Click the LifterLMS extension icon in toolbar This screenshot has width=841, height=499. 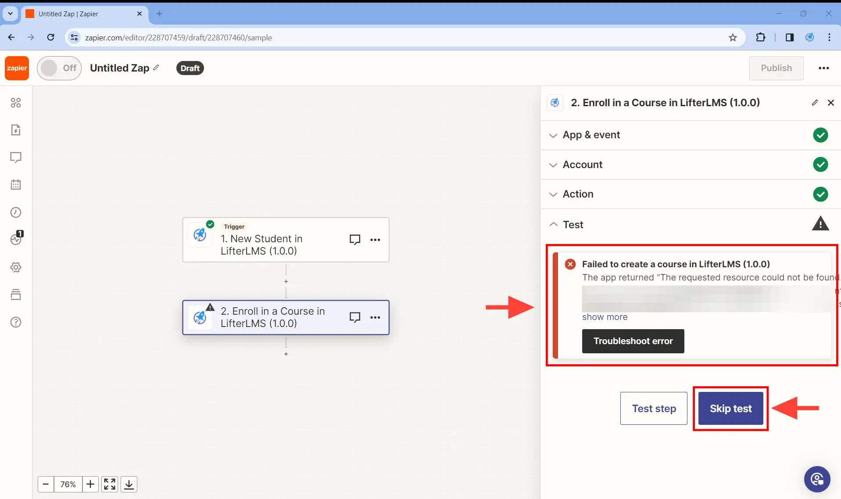(x=809, y=37)
